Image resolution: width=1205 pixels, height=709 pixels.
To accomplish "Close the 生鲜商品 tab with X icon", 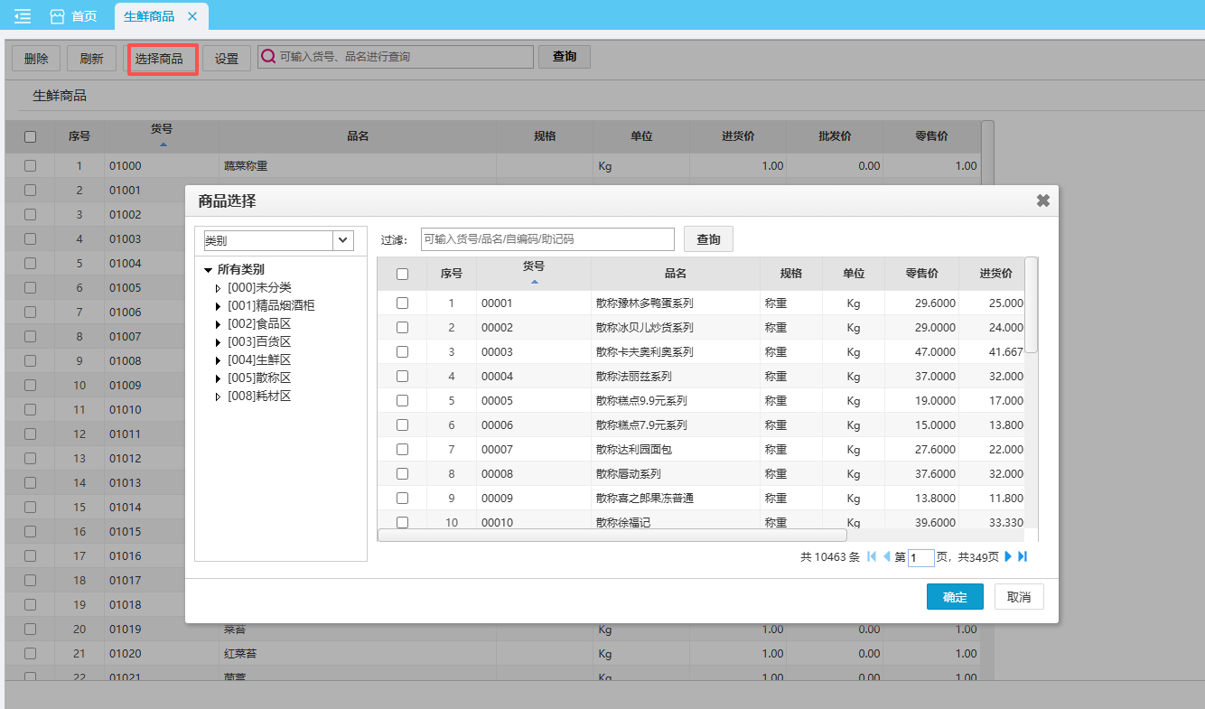I will click(x=191, y=16).
